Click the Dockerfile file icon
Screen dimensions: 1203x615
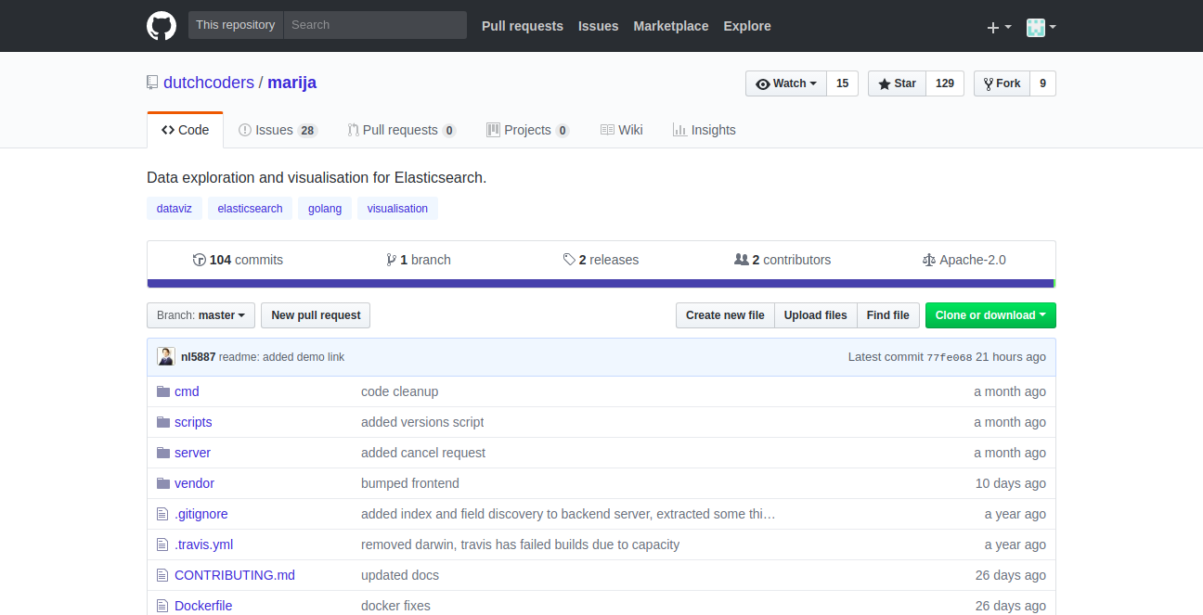(163, 606)
